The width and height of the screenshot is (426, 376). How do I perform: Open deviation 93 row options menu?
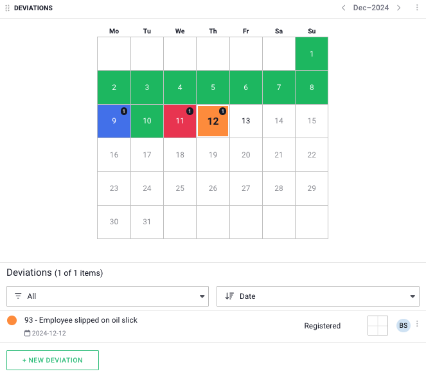417,325
